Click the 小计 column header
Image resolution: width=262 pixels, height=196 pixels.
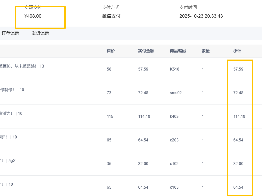pyautogui.click(x=237, y=51)
